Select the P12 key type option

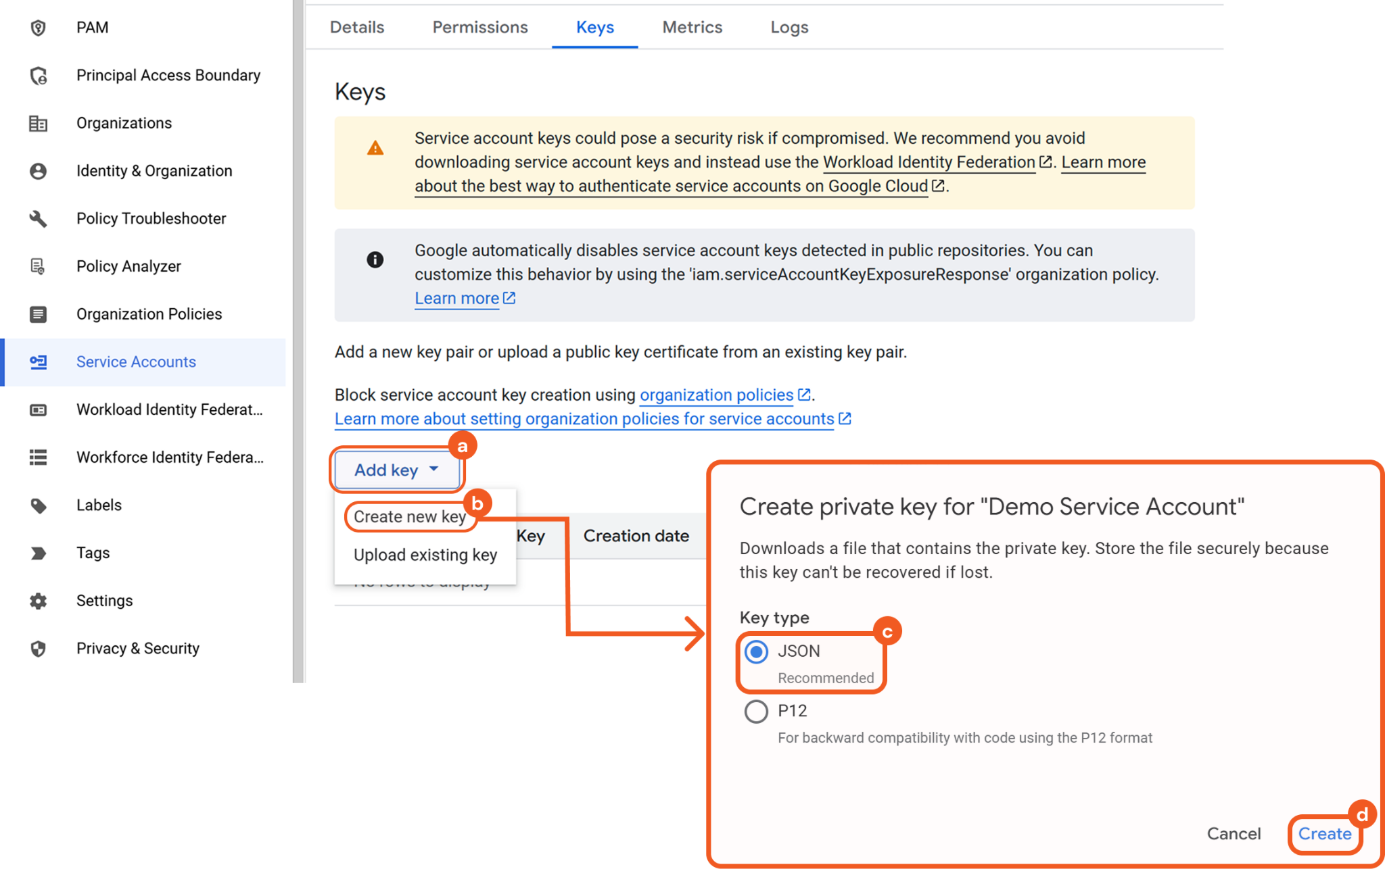point(756,712)
